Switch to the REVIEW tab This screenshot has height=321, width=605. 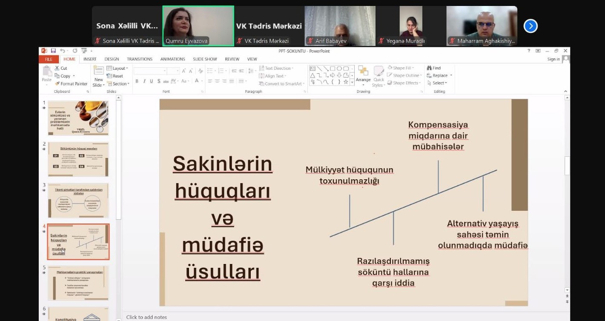(232, 59)
